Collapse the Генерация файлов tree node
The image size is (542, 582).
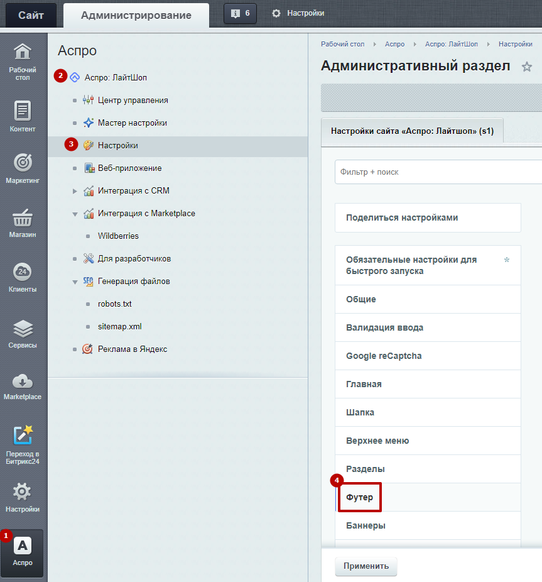click(75, 282)
